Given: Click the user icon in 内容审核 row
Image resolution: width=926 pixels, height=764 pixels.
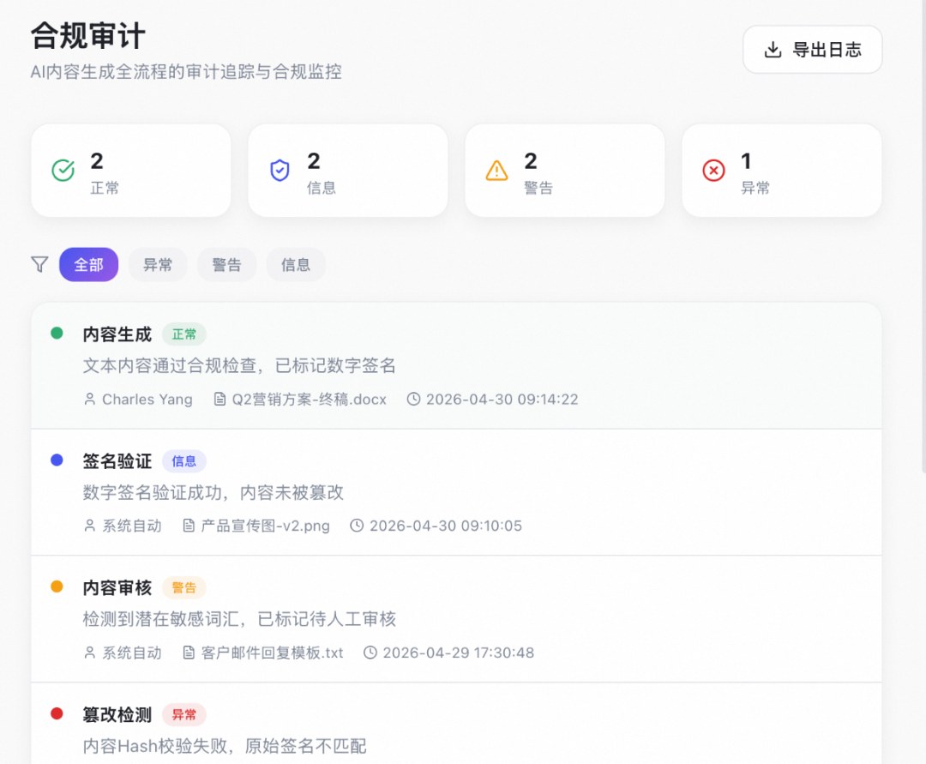Looking at the screenshot, I should pyautogui.click(x=90, y=653).
